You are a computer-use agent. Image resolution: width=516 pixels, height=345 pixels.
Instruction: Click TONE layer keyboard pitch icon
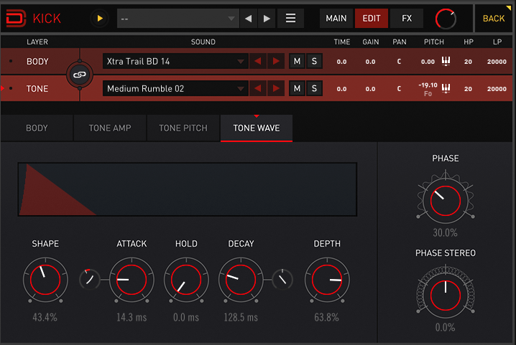(446, 88)
